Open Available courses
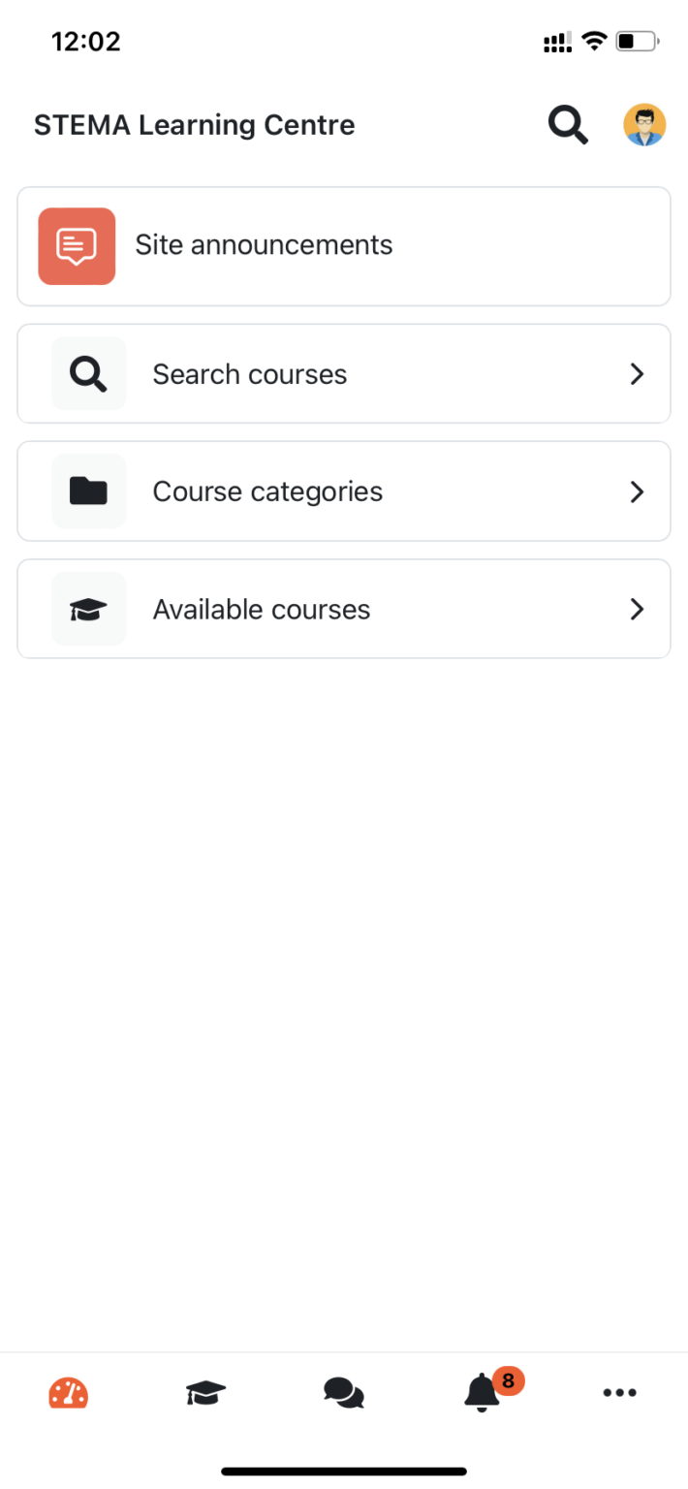 coord(262,610)
